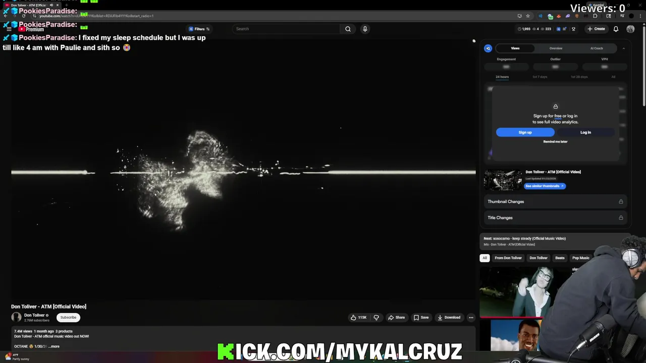
Task: Close the Don Toliver ATM tab
Action: click(x=57, y=5)
